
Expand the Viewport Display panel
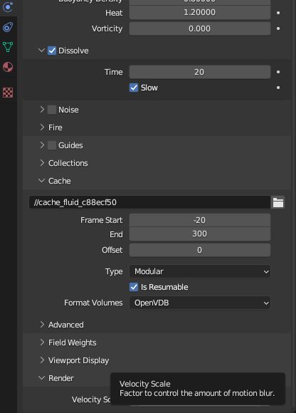[x=42, y=360]
